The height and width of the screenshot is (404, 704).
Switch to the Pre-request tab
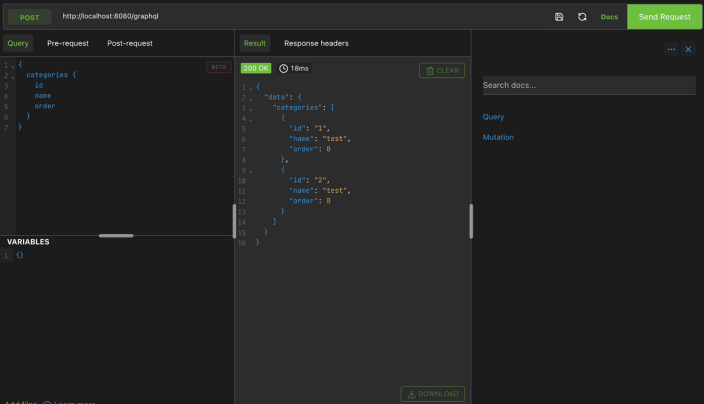pyautogui.click(x=68, y=43)
